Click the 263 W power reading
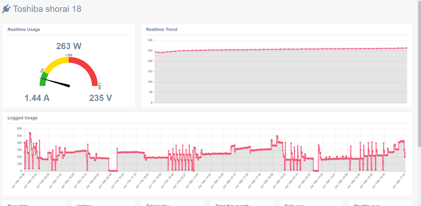The height and width of the screenshot is (206, 421). pyautogui.click(x=69, y=46)
